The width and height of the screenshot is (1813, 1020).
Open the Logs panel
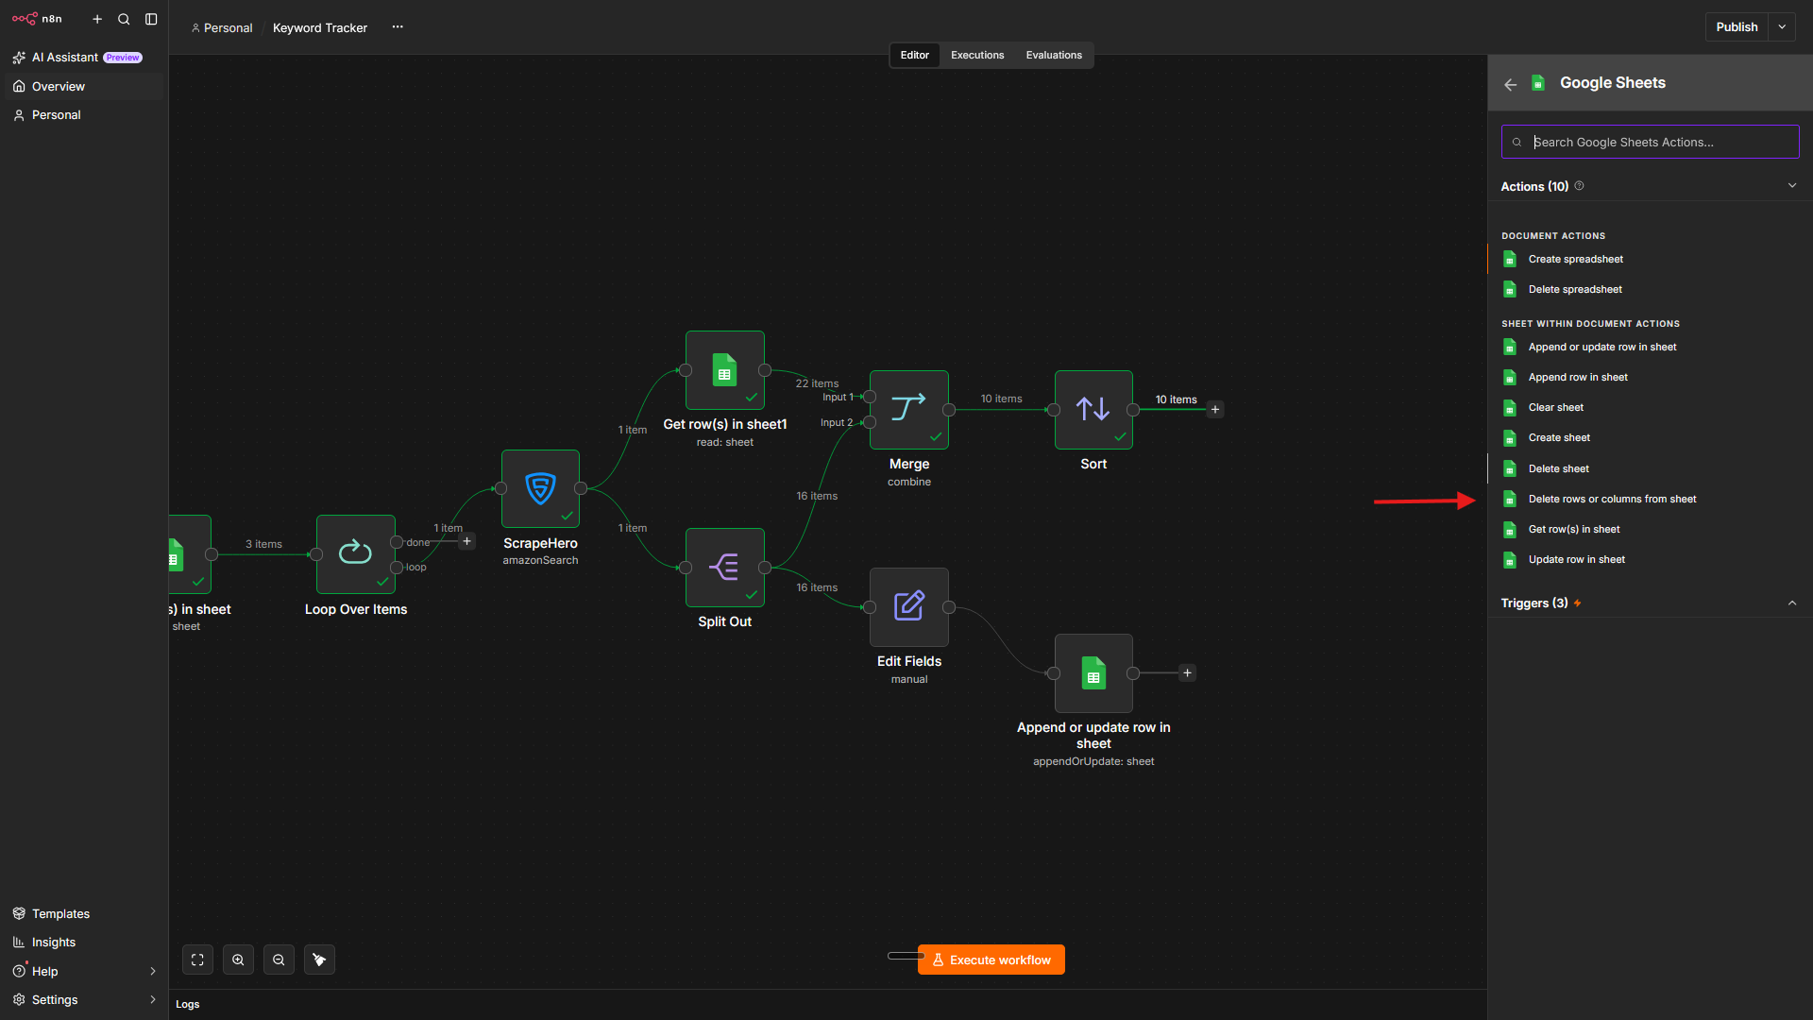tap(187, 1004)
